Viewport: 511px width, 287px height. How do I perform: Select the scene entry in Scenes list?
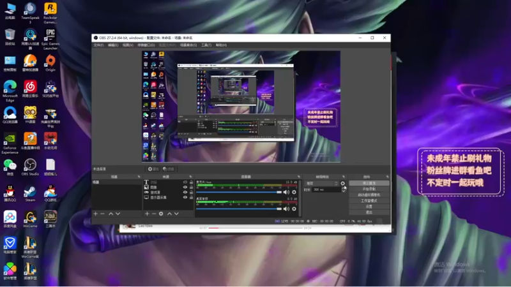click(117, 182)
